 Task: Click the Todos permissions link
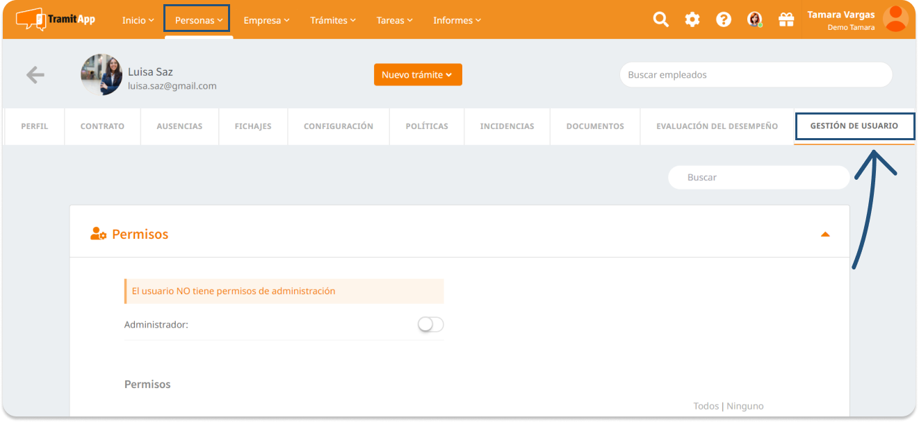[706, 406]
